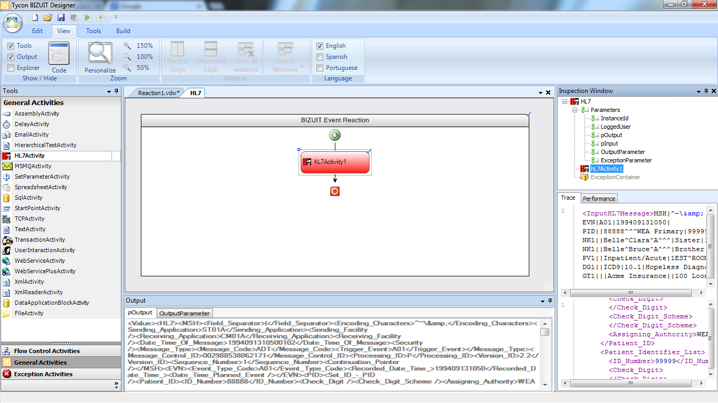Select SpreadsheetActivity tool
The height and width of the screenshot is (403, 718).
coord(41,187)
